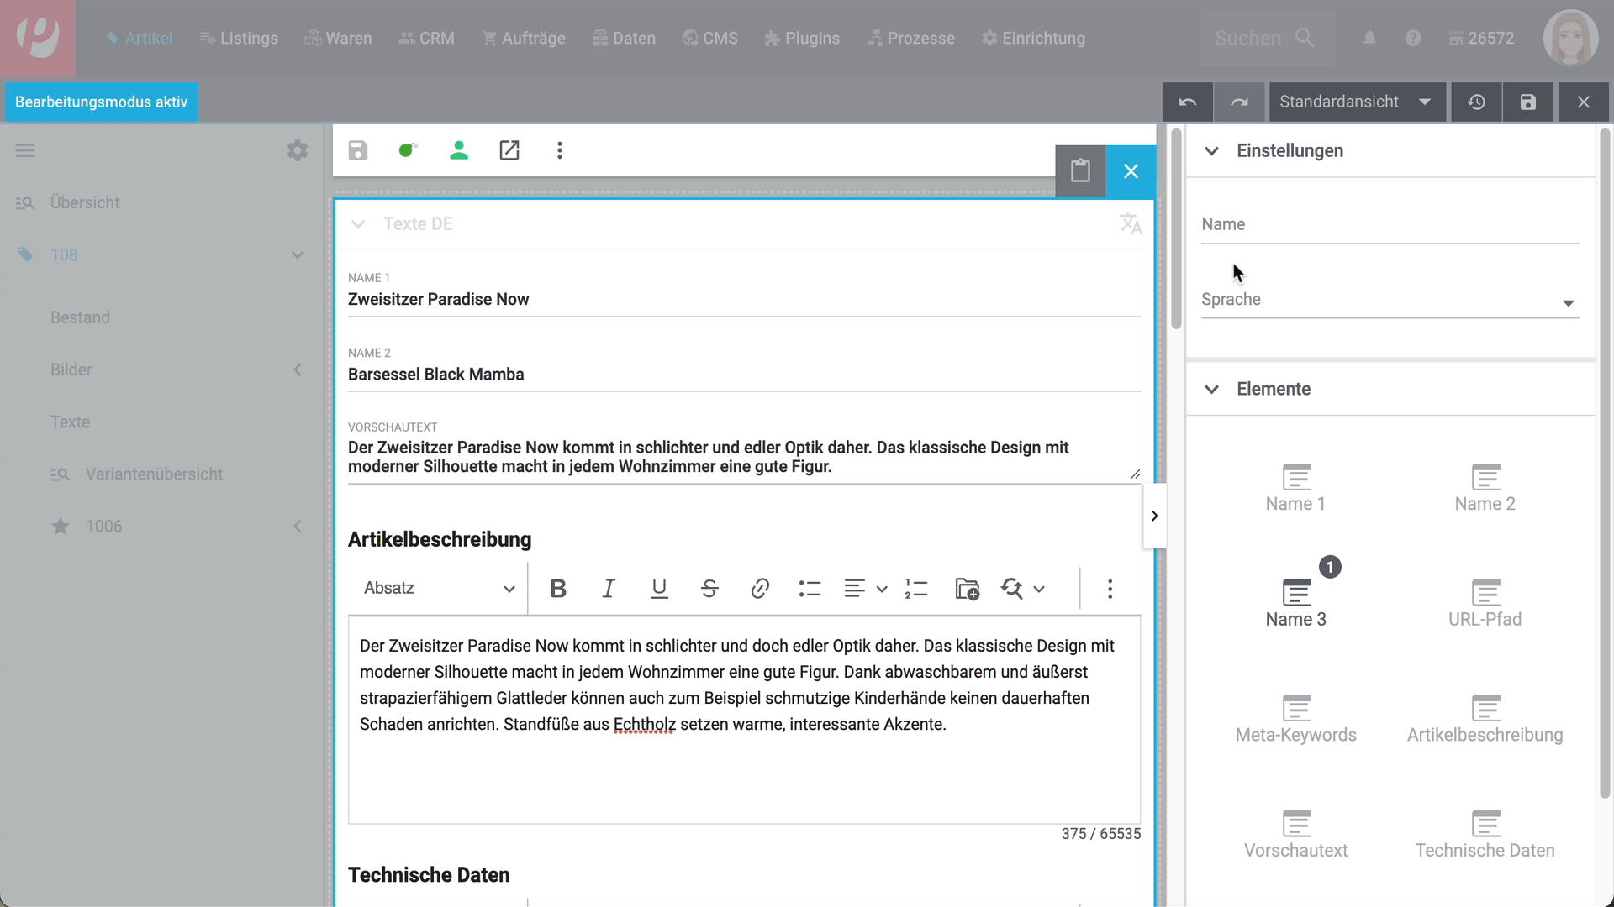This screenshot has height=907, width=1614.
Task: Click the version history clock icon
Action: [x=1476, y=102]
